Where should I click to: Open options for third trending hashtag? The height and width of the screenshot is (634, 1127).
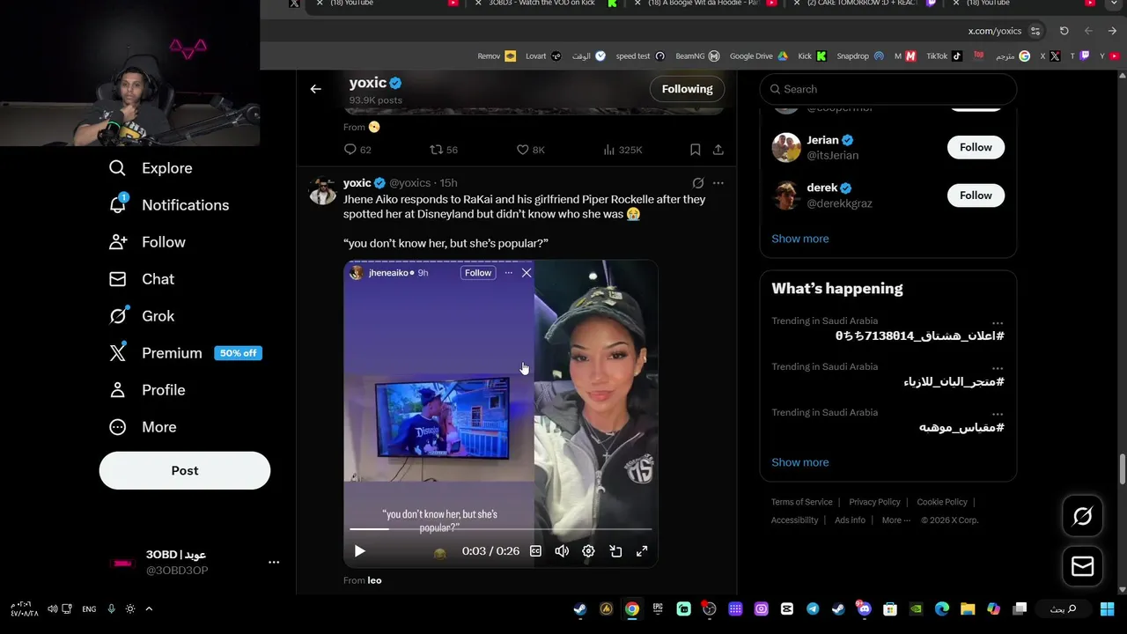point(998,413)
